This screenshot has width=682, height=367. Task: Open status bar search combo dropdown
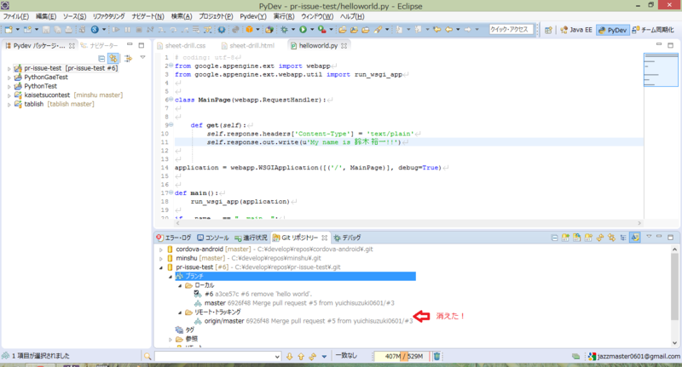click(x=277, y=357)
